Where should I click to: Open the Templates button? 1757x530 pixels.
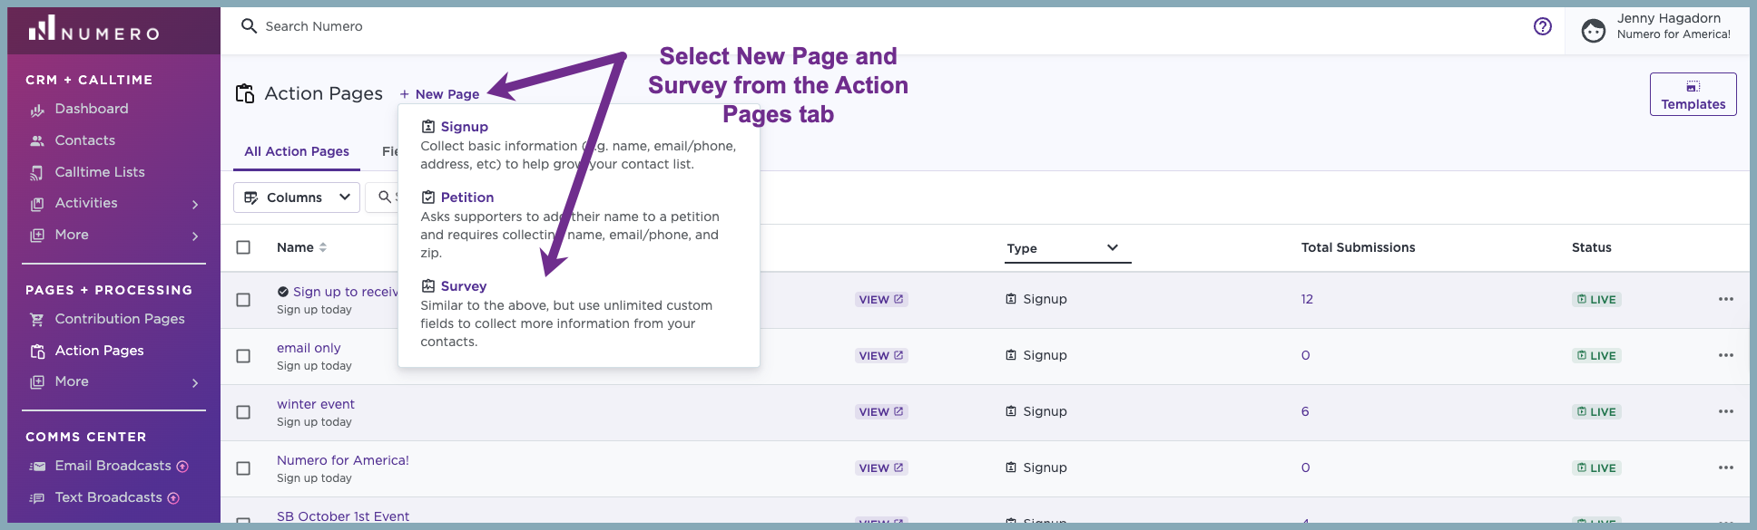pos(1693,94)
